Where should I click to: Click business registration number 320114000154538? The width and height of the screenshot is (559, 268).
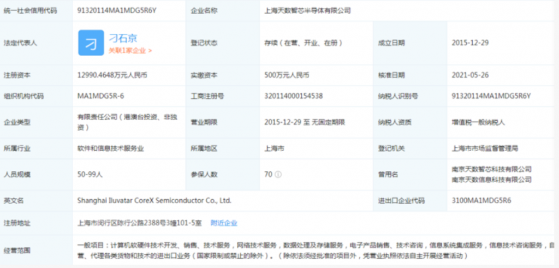[293, 96]
